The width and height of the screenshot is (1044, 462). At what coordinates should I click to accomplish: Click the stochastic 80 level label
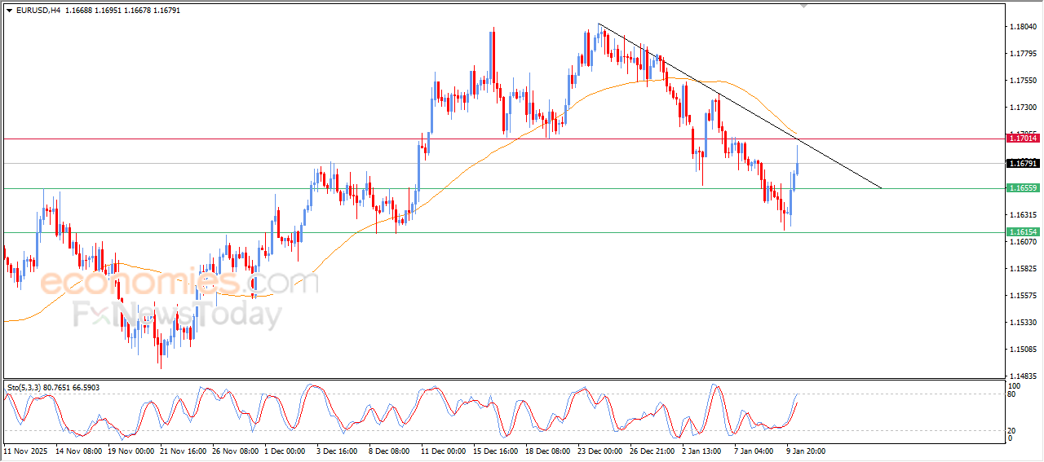1012,394
